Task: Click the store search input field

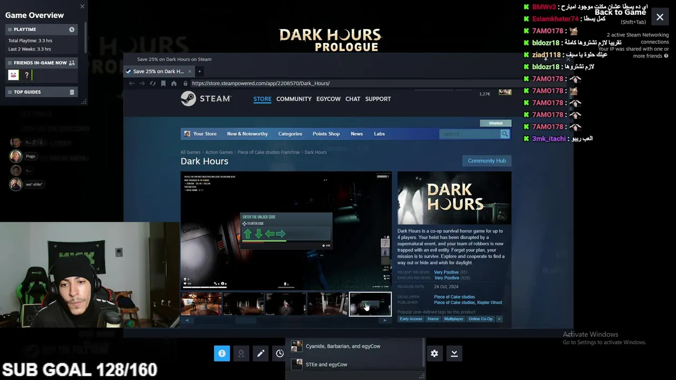Action: tap(470, 134)
